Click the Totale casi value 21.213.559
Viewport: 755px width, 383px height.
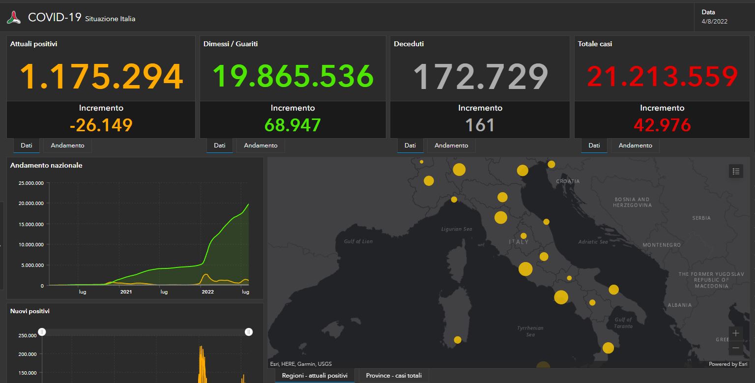click(663, 76)
